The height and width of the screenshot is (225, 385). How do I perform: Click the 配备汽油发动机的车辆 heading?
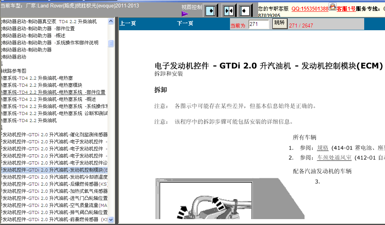322,171
